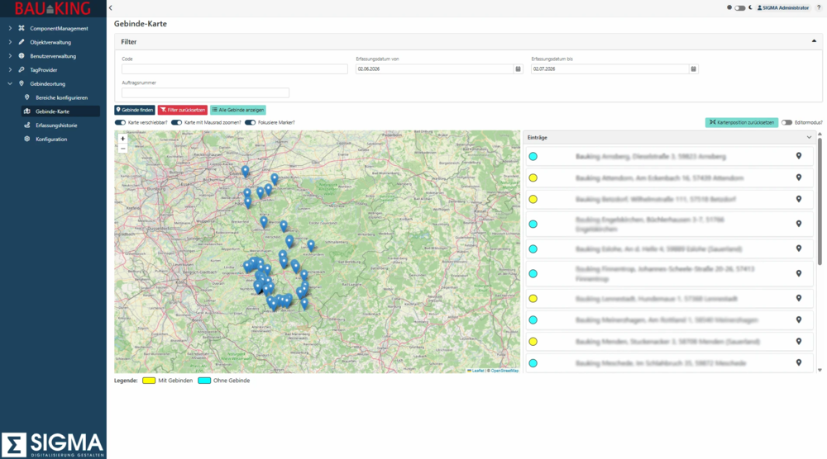Locate Bauking Lennestadt via its pin icon
The image size is (827, 459).
pos(799,298)
